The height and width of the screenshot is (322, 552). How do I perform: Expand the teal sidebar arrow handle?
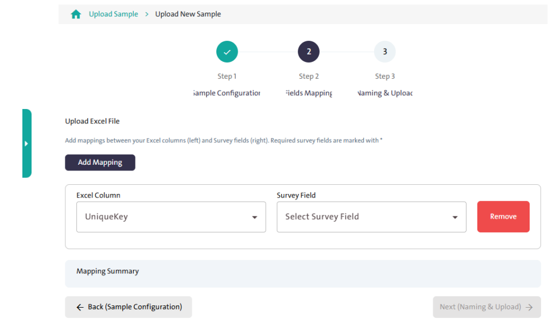coord(26,143)
